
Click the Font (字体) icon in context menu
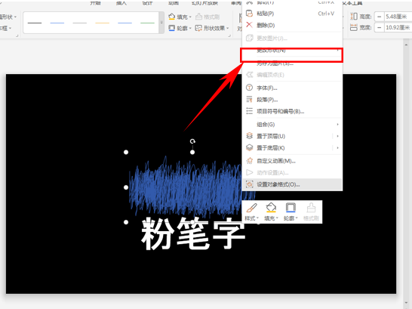point(249,88)
